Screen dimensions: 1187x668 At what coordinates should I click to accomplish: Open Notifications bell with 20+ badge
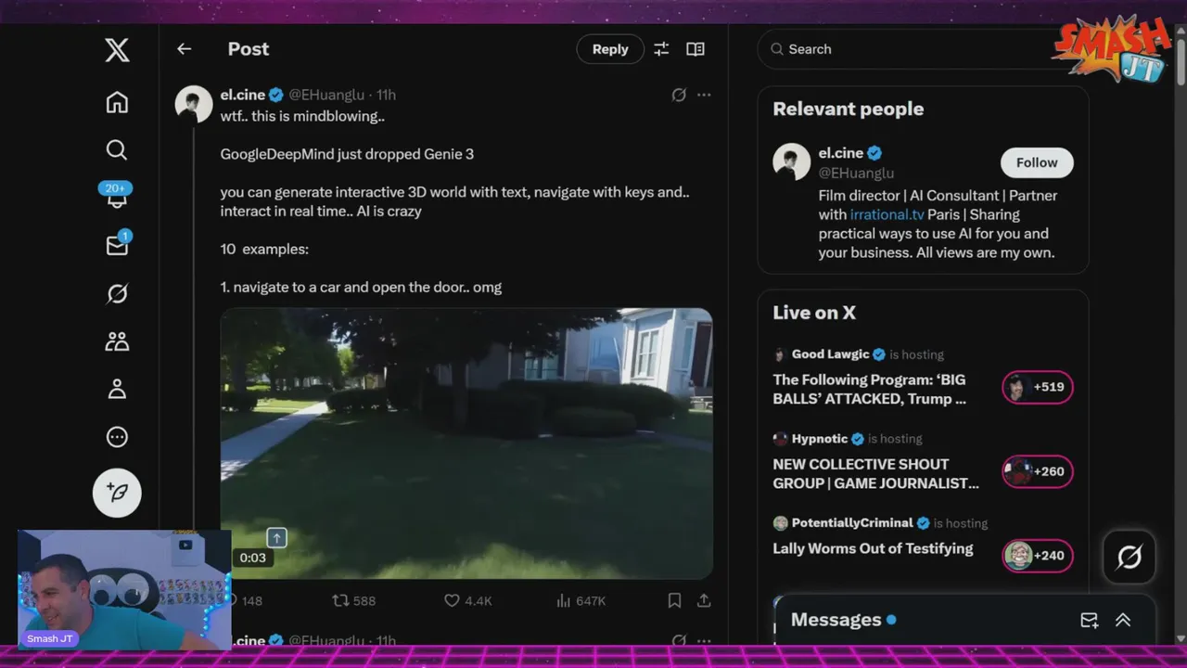(x=117, y=196)
